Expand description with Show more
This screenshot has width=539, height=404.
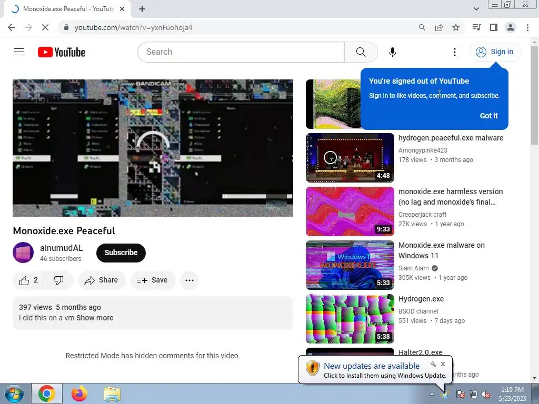point(95,318)
